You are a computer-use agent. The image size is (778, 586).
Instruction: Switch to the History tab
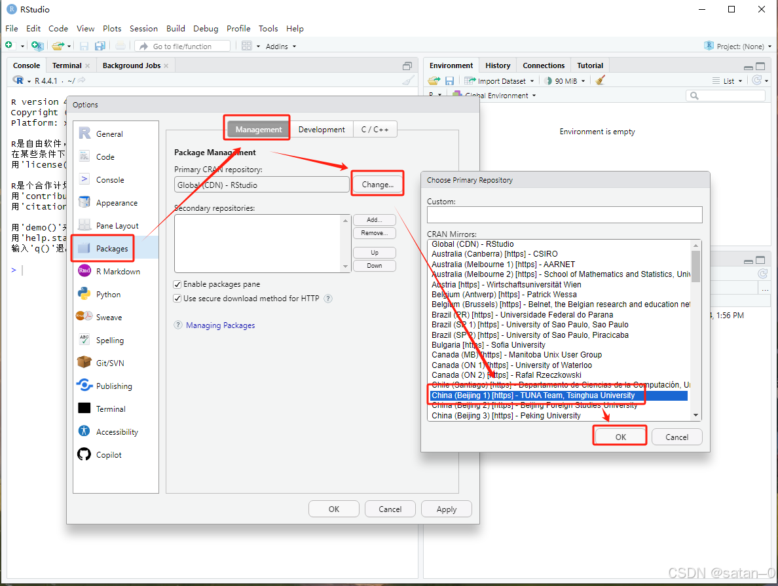coord(498,65)
